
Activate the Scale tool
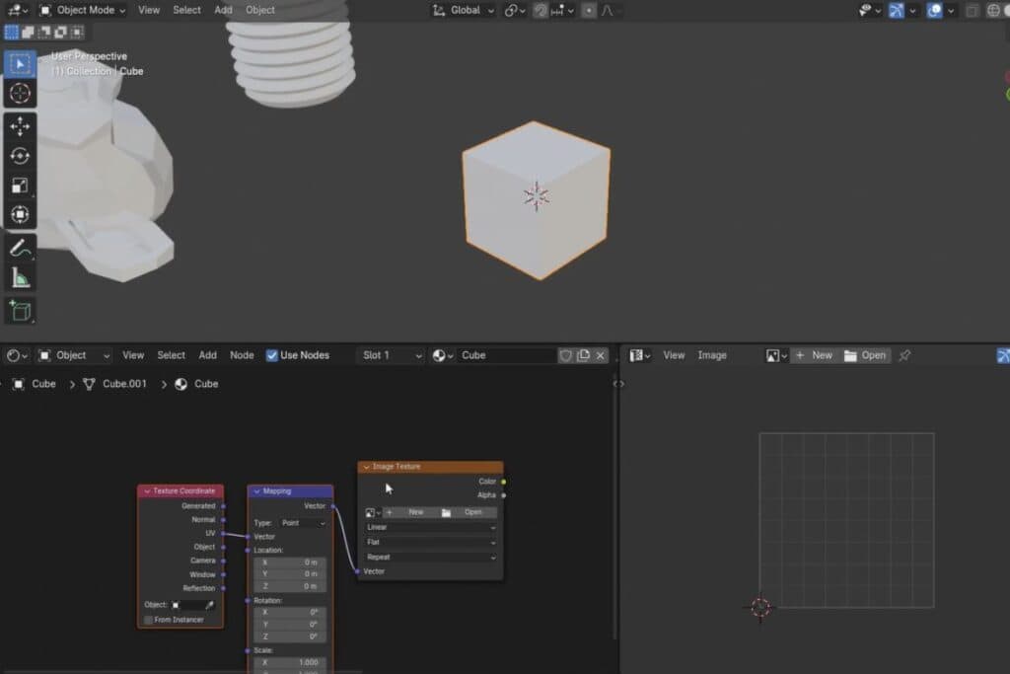pos(20,186)
